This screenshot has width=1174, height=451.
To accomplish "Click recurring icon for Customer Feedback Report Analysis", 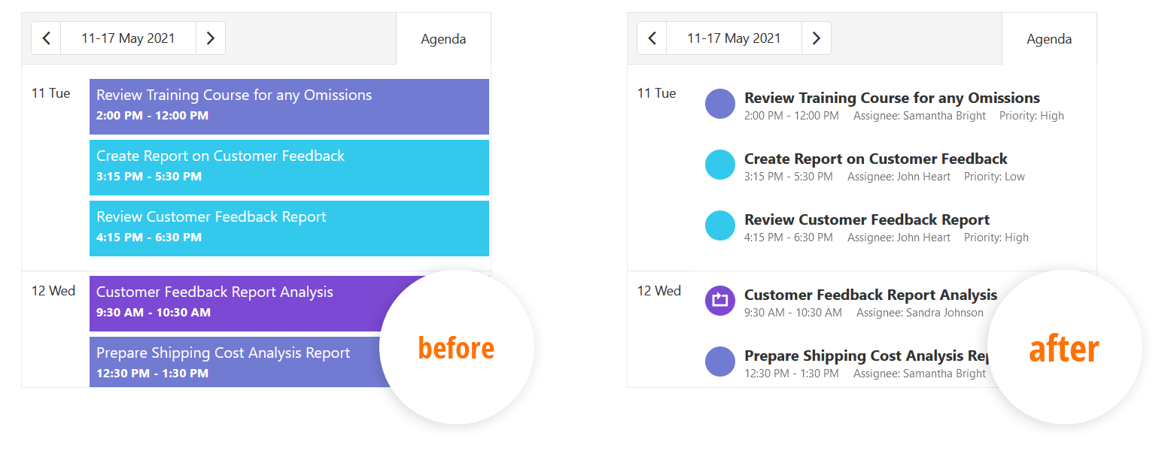I will [720, 301].
